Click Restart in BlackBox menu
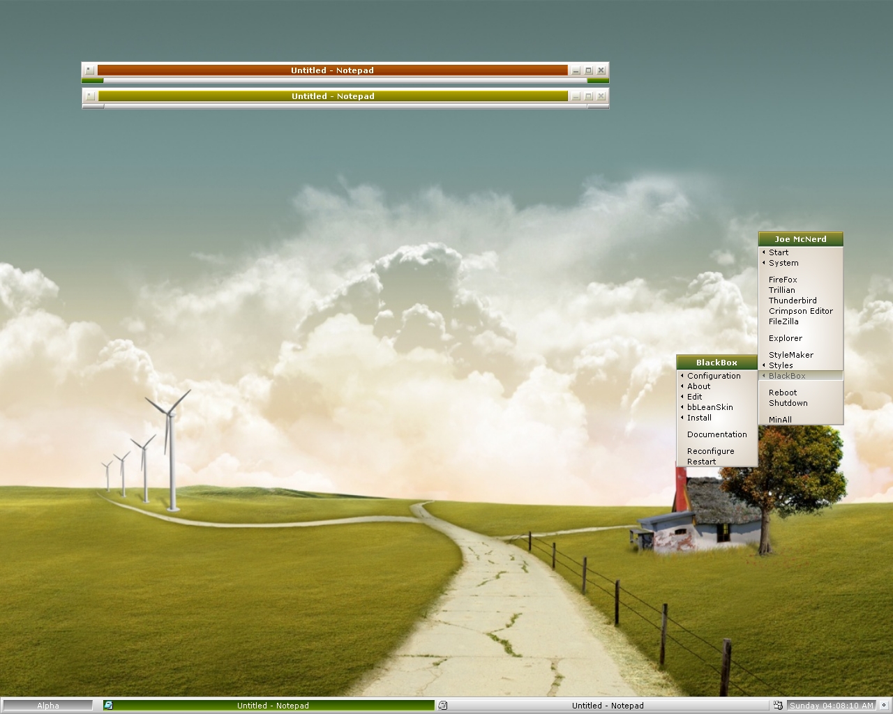 pos(717,462)
